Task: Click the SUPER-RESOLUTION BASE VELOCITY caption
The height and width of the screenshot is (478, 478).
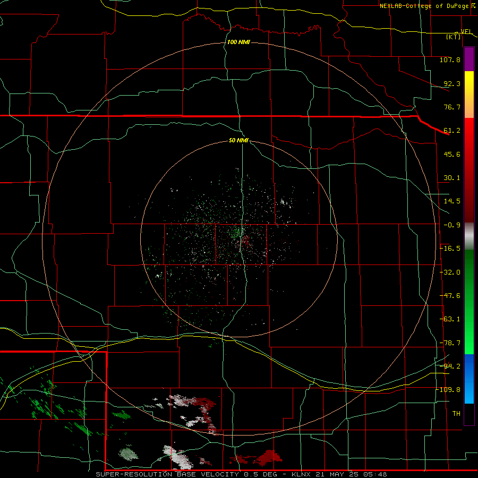Action: pyautogui.click(x=167, y=474)
